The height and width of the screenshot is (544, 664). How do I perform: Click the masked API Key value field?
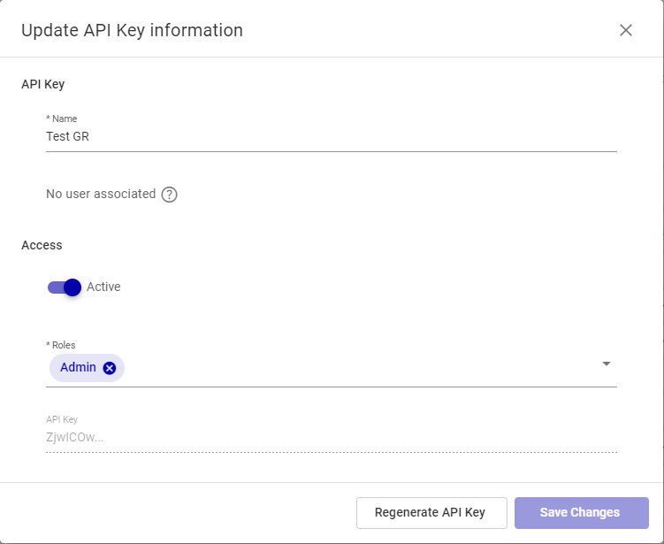331,437
